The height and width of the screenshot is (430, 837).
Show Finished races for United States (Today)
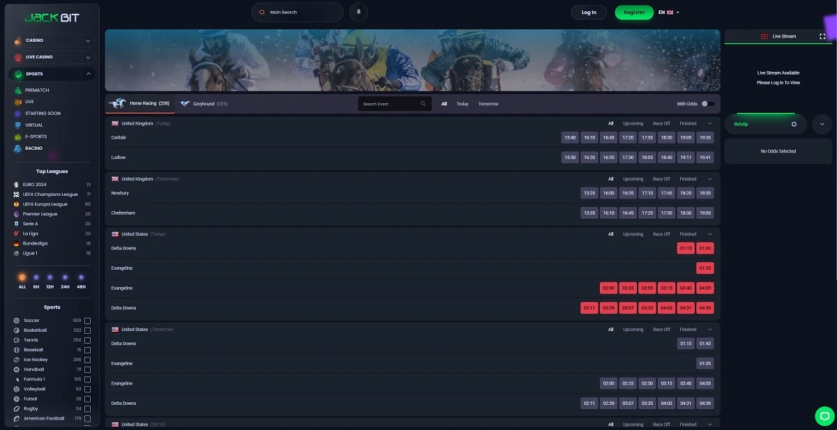click(688, 234)
